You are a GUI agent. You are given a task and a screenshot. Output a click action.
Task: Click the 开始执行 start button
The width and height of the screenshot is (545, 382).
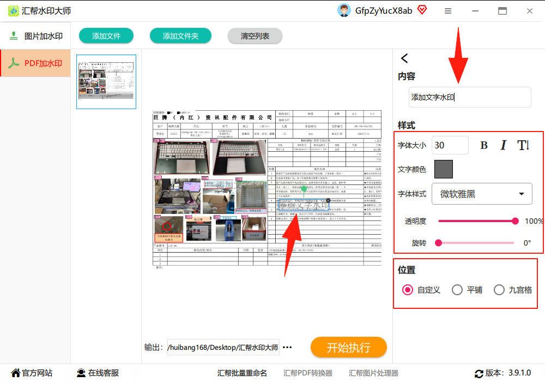point(348,347)
